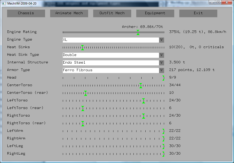Expand the Internal Structure dropdown

pos(162,63)
